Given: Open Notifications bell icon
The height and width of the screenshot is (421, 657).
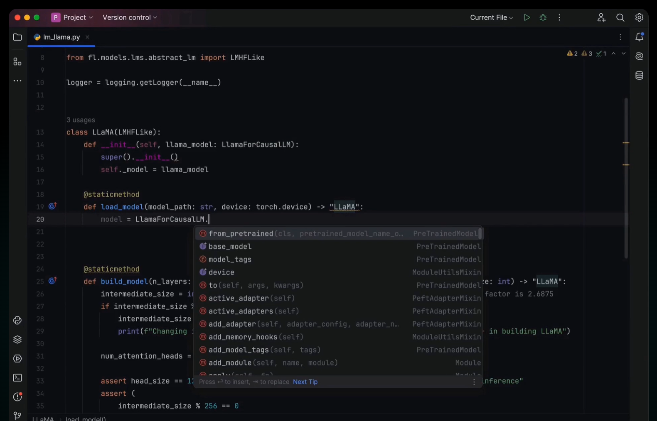Looking at the screenshot, I should pyautogui.click(x=640, y=37).
